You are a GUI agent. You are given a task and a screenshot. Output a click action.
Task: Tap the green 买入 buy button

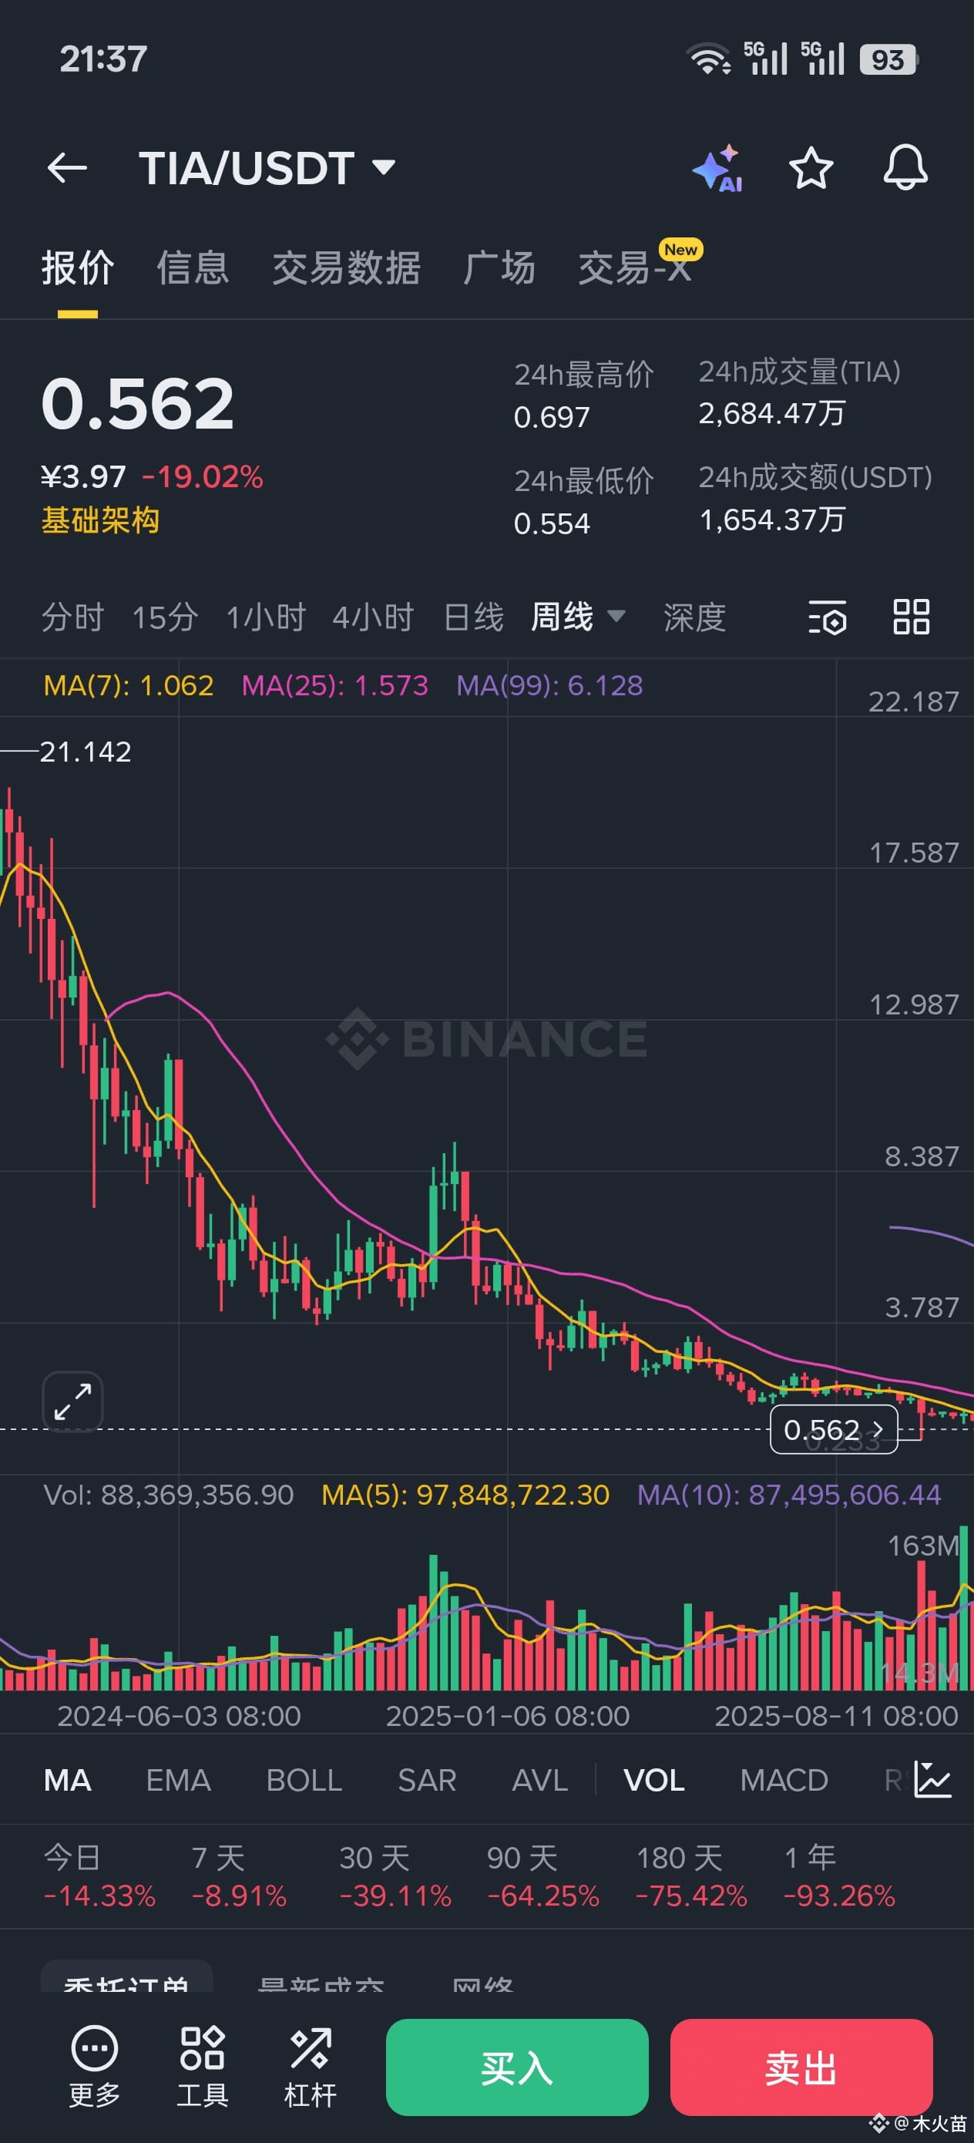(x=516, y=2067)
